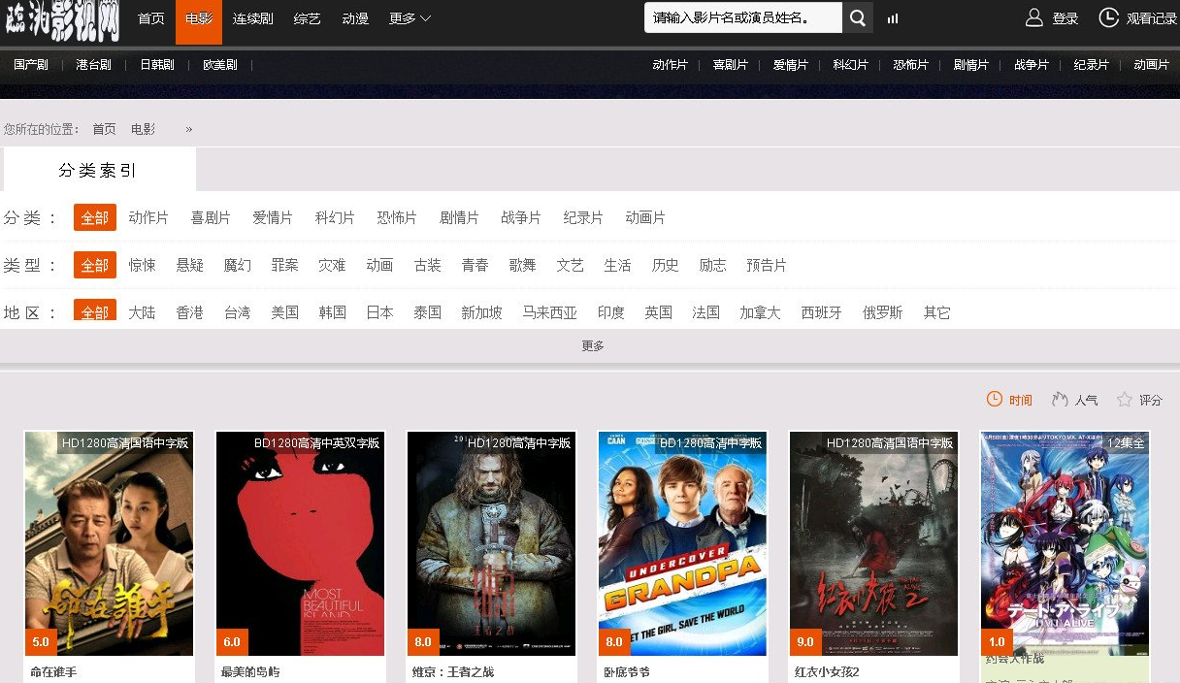Filter type by 魔幻

click(x=237, y=265)
